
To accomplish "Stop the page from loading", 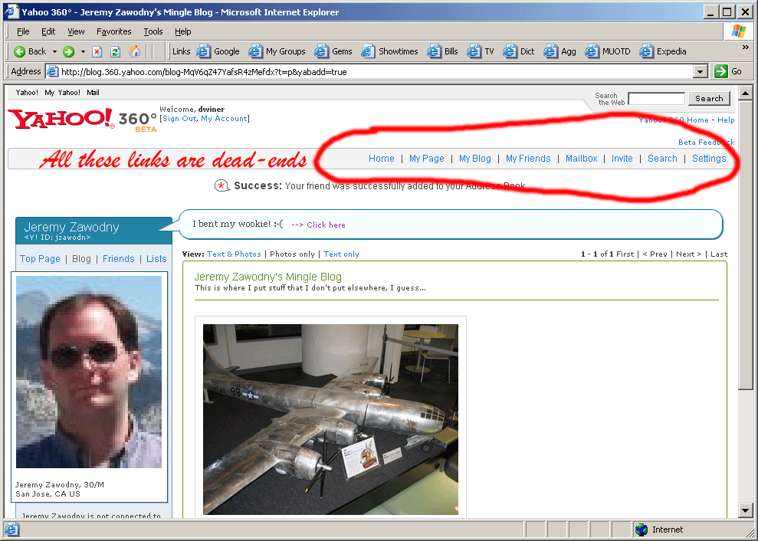I will (97, 51).
